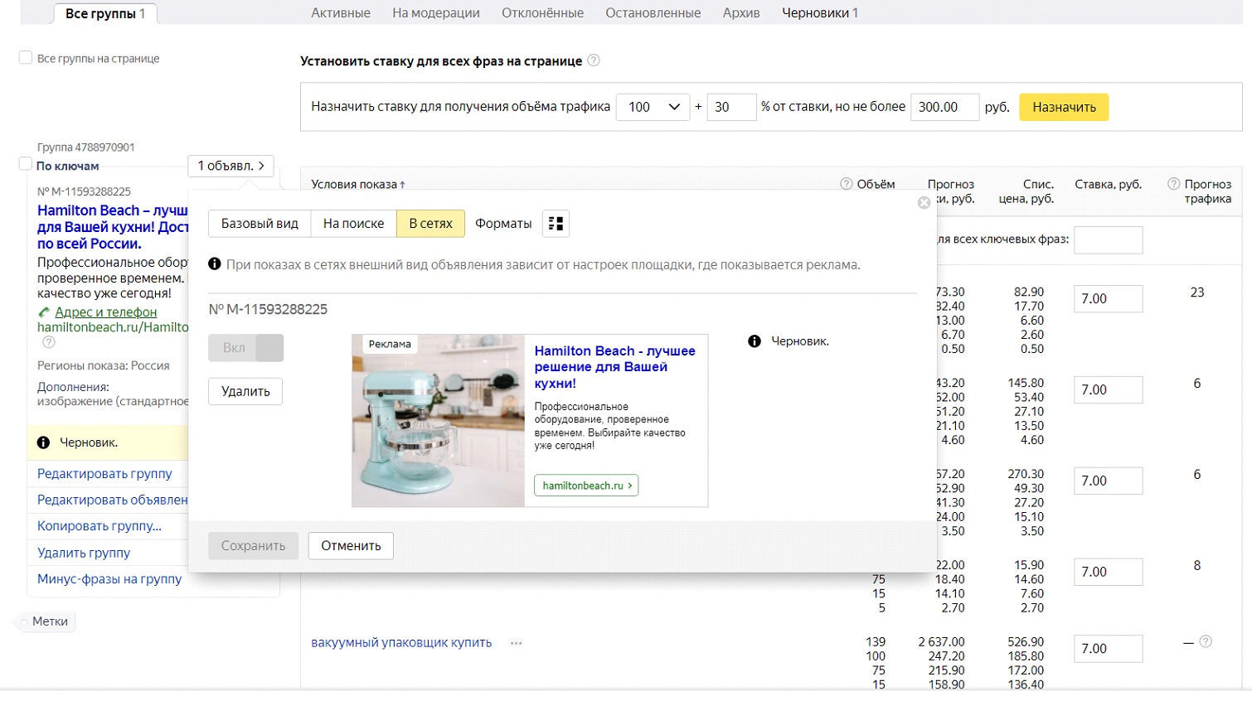Open the keyword вакуумный упаковщик купить

[x=401, y=643]
